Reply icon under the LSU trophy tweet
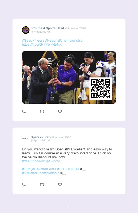The height and width of the screenshot is (213, 138). coord(24,111)
